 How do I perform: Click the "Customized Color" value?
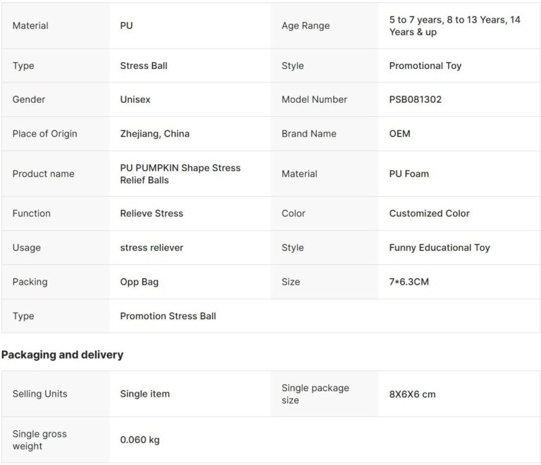(429, 213)
